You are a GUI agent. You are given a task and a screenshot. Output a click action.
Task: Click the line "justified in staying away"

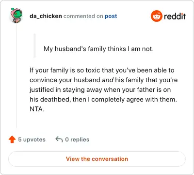coord(100,90)
